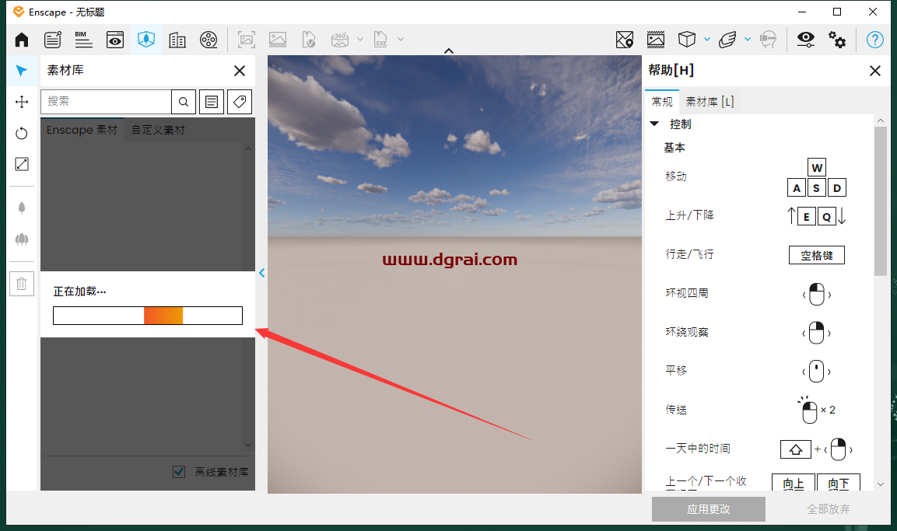Screen dimensions: 897x531
Task: Collapse the top toolbar chevron
Action: pos(449,51)
